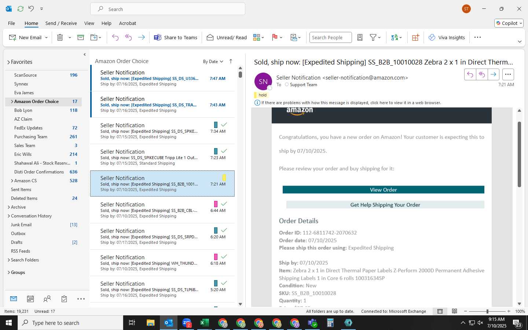Switch to People view icon
The height and width of the screenshot is (330, 528).
tap(47, 299)
